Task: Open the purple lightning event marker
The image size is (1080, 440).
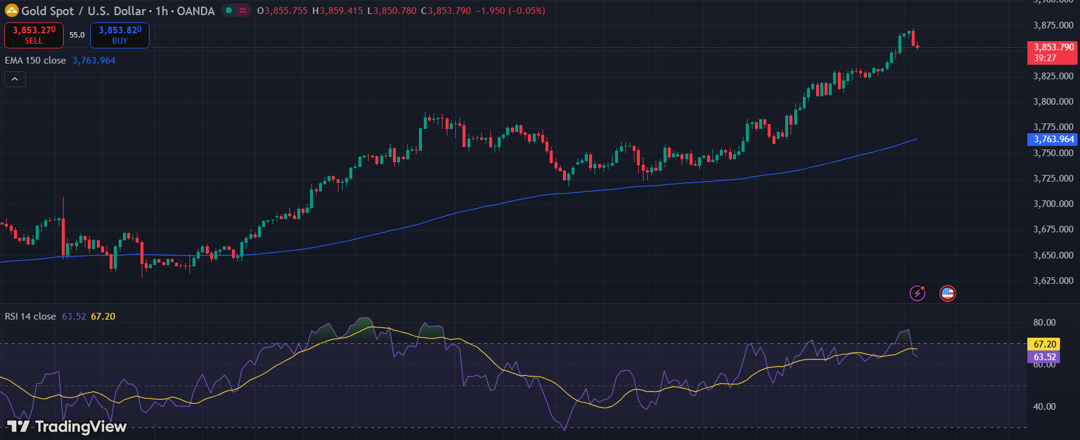Action: tap(918, 294)
